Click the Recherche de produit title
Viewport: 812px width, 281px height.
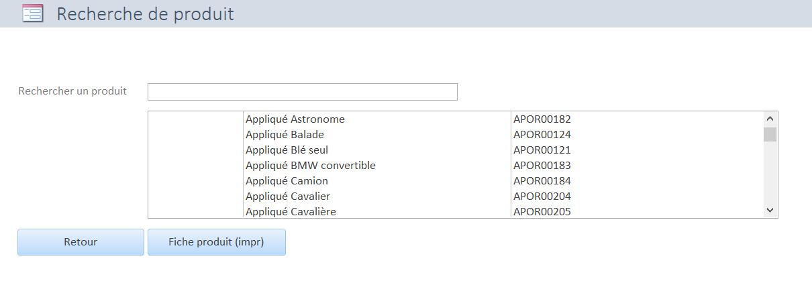point(145,13)
